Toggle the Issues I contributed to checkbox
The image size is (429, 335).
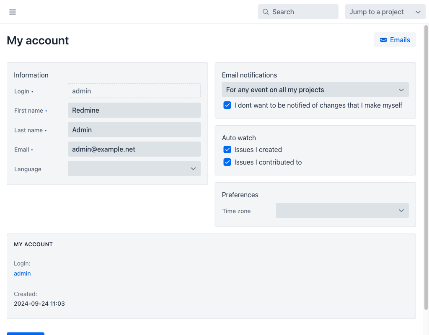coord(227,162)
